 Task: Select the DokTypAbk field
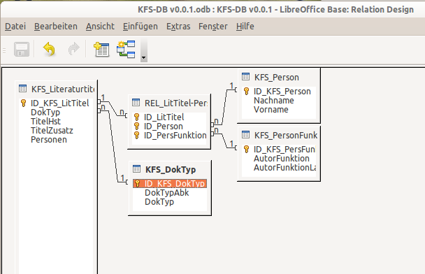coord(166,193)
